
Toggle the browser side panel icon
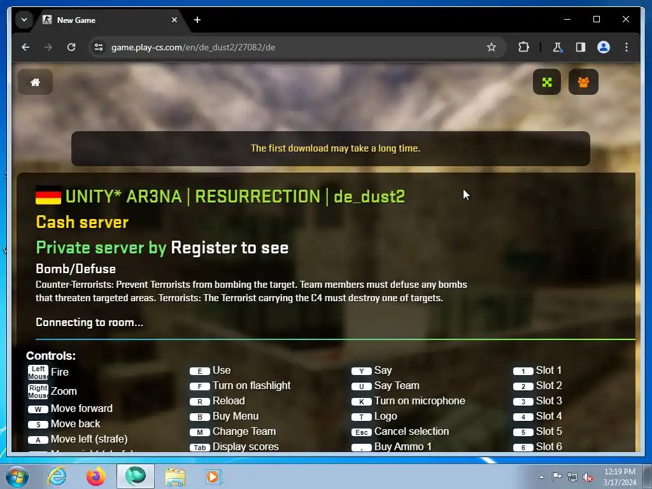pos(581,47)
